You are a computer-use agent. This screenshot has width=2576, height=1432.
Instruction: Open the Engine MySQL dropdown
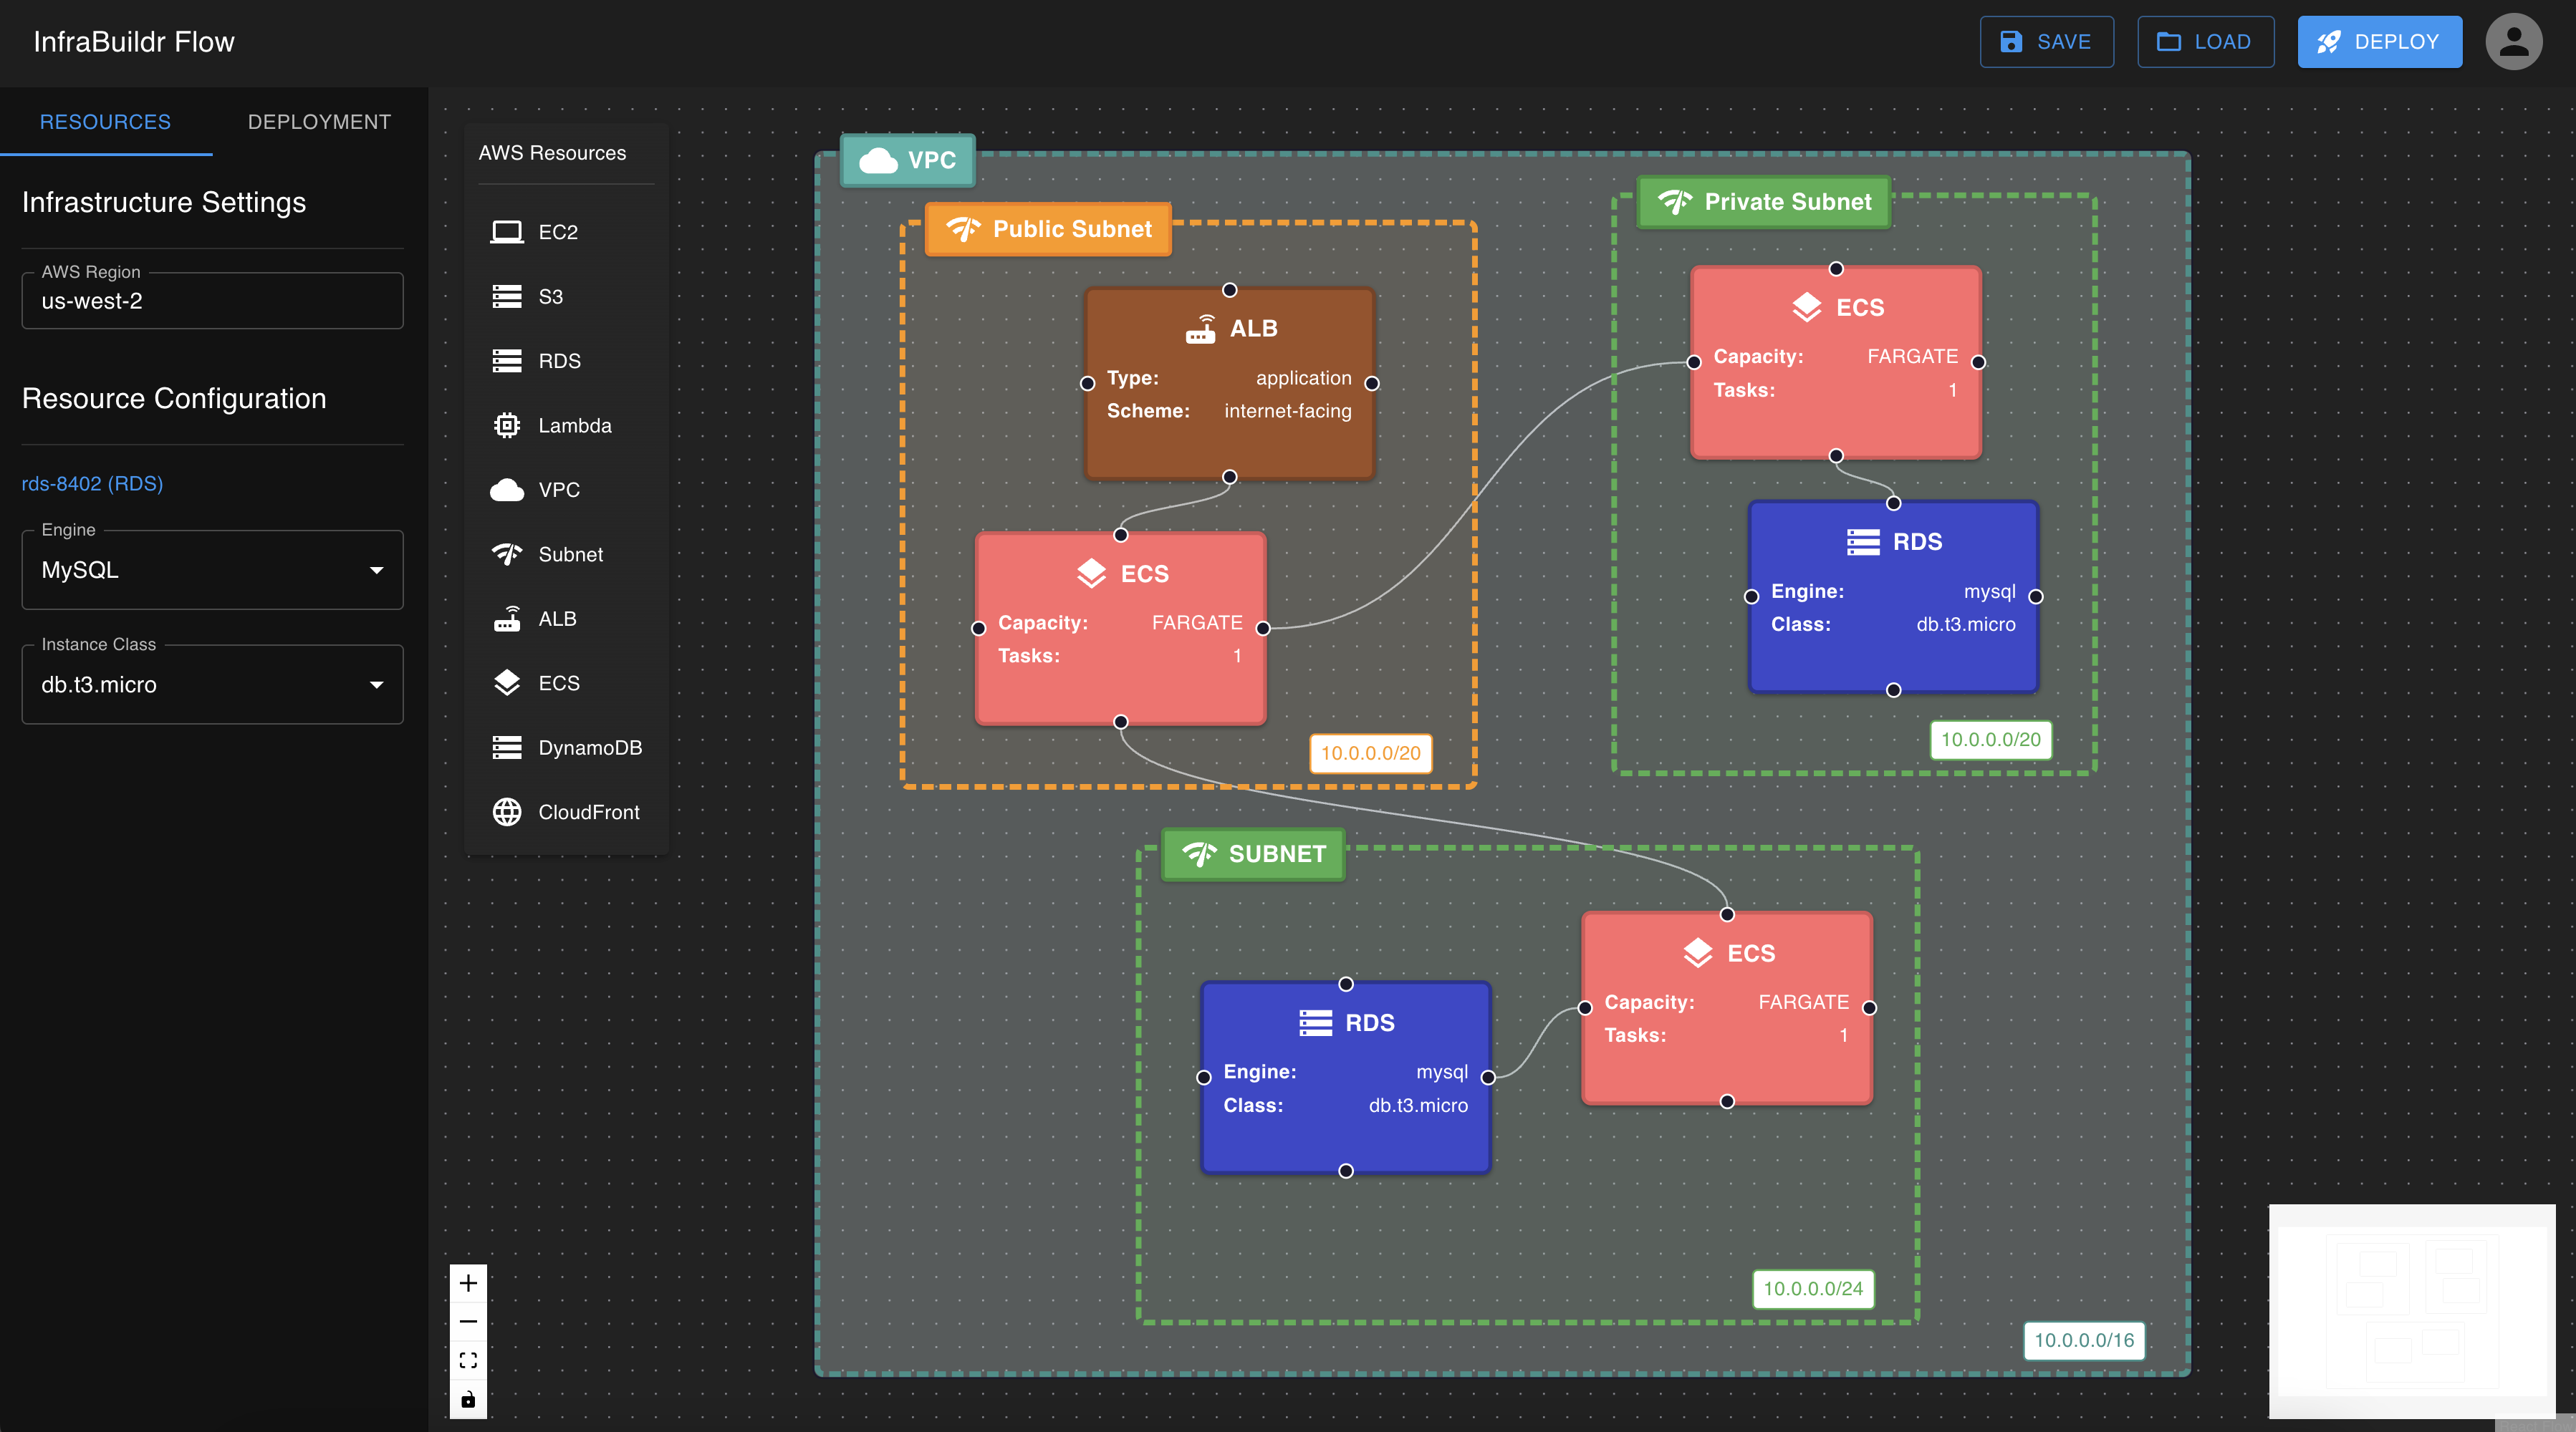pyautogui.click(x=212, y=570)
